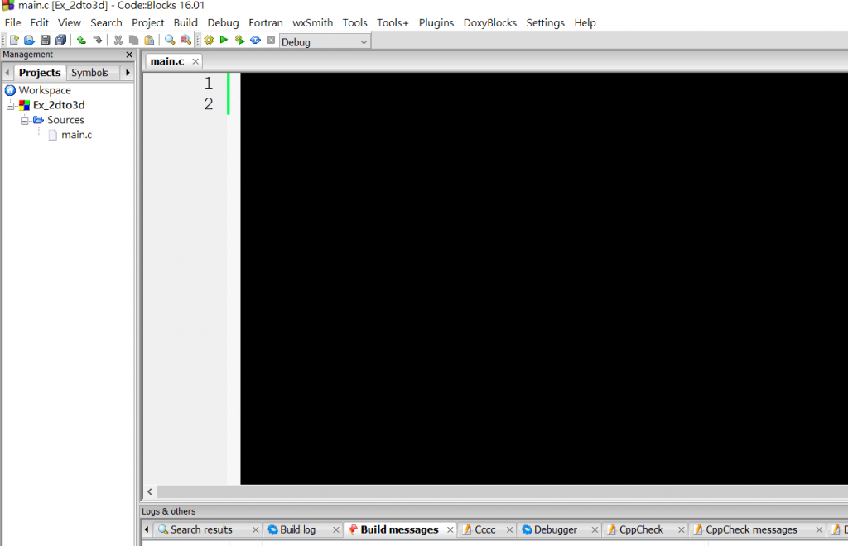Screen dimensions: 848x546
Task: Switch to the Build log tab
Action: click(297, 529)
